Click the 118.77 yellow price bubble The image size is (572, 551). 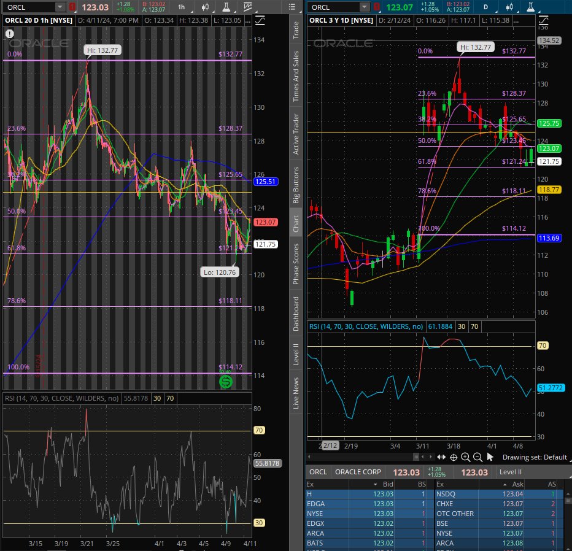tap(549, 190)
